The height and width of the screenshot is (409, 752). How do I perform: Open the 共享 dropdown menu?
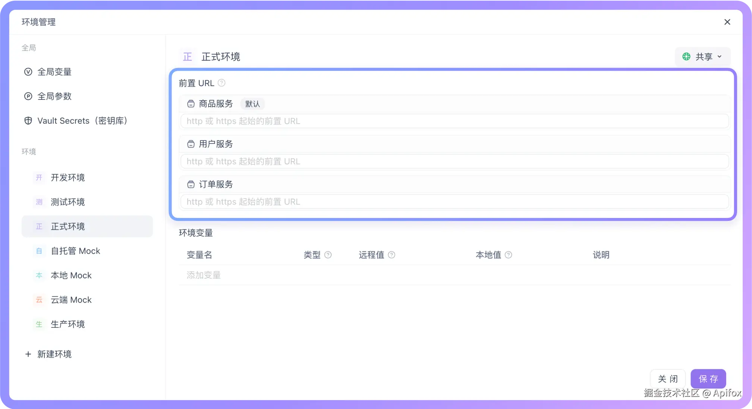pos(703,57)
